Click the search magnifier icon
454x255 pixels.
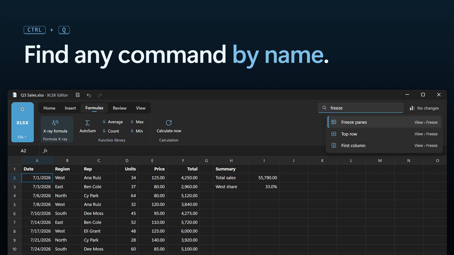324,108
